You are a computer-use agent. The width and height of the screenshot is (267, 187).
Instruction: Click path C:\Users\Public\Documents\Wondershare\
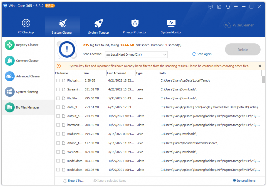coord(189,143)
